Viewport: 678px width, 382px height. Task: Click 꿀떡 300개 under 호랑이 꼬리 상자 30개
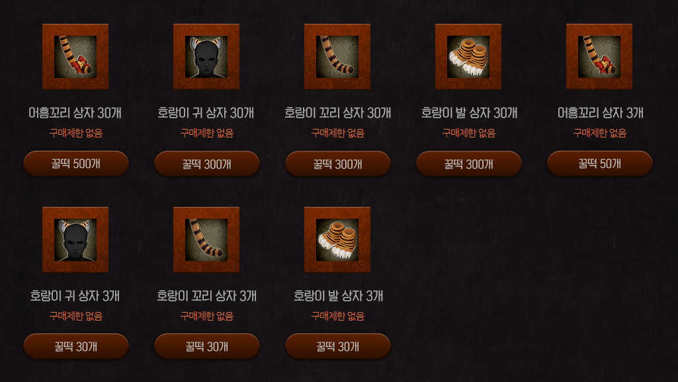(x=338, y=163)
